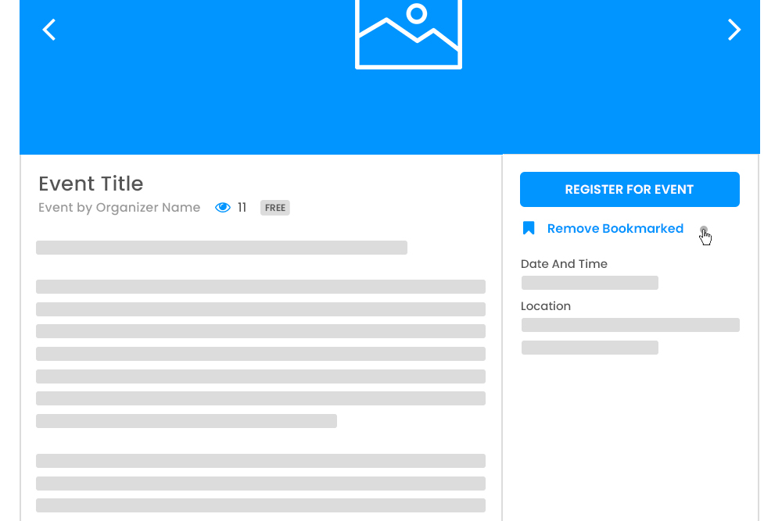The height and width of the screenshot is (521, 782).
Task: Open the Event by Organizer Name link
Action: point(119,208)
